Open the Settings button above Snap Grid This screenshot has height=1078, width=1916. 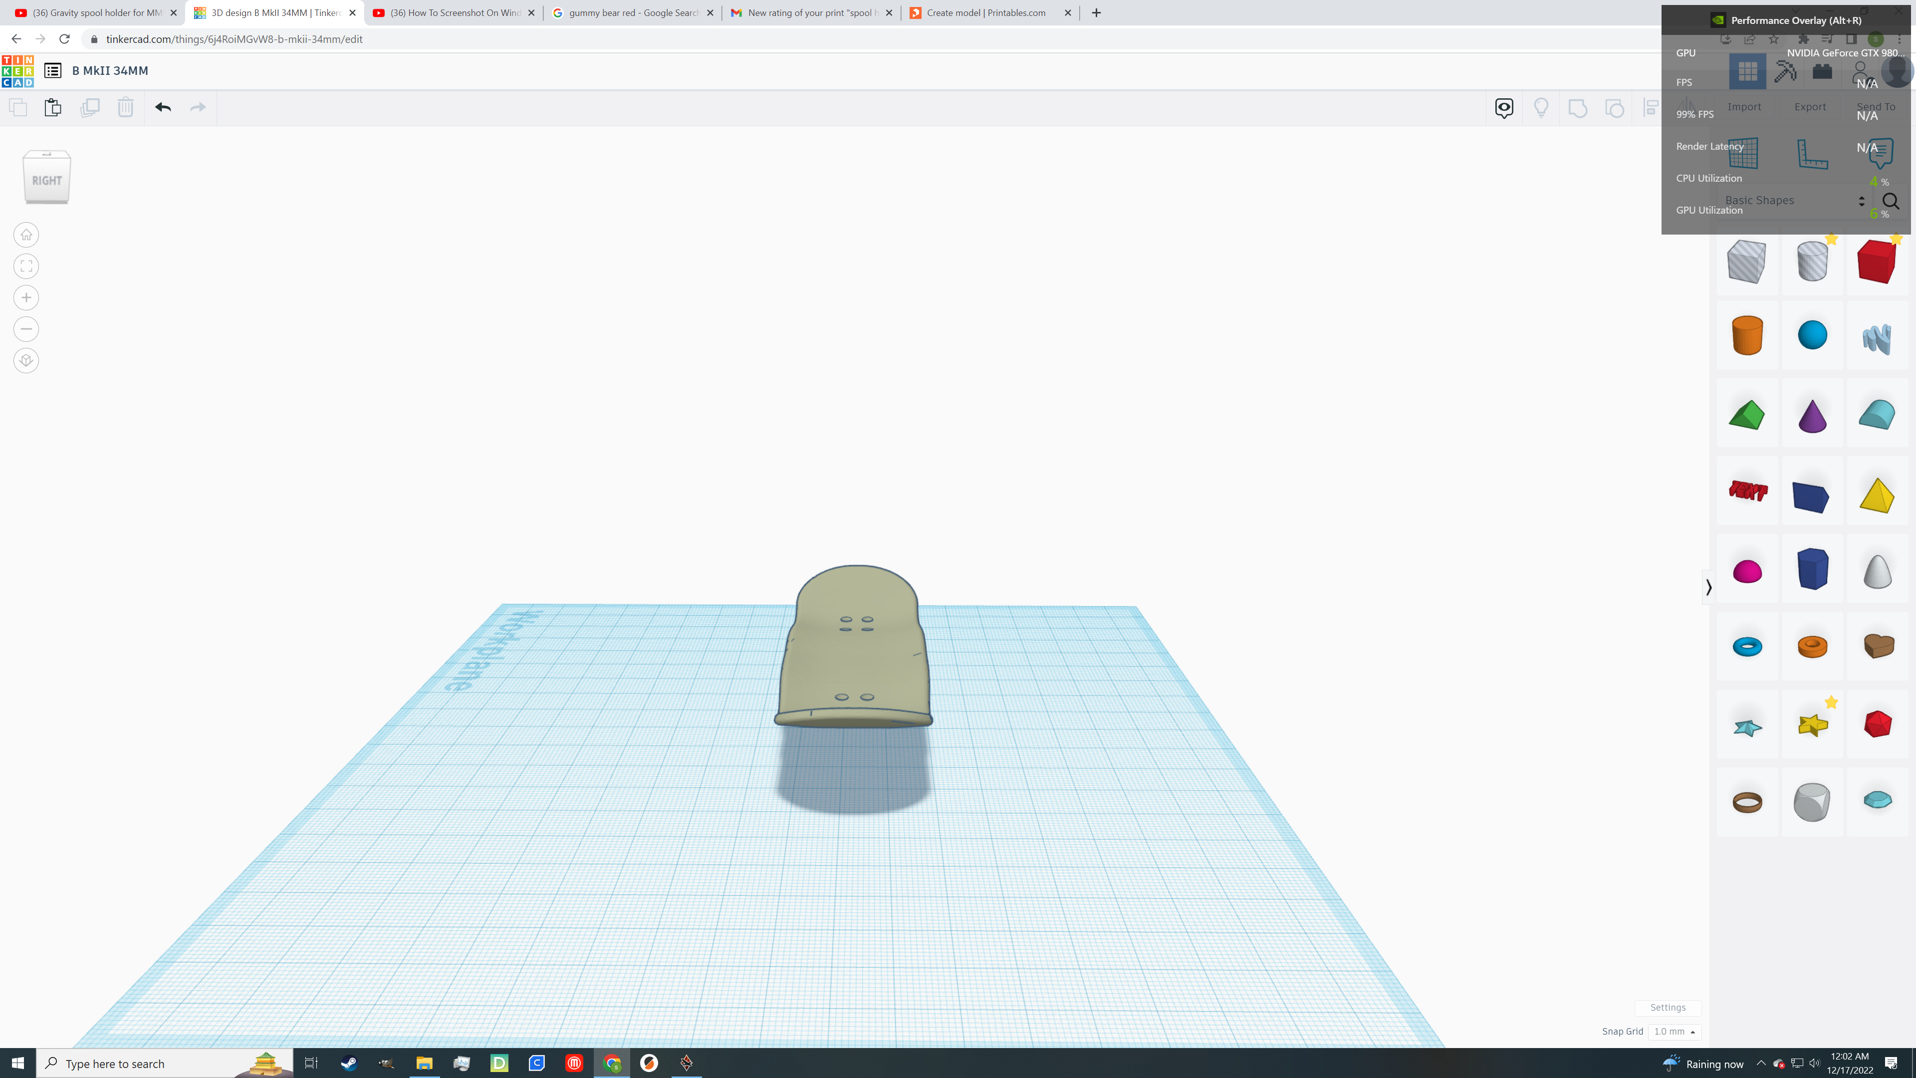[1668, 1007]
